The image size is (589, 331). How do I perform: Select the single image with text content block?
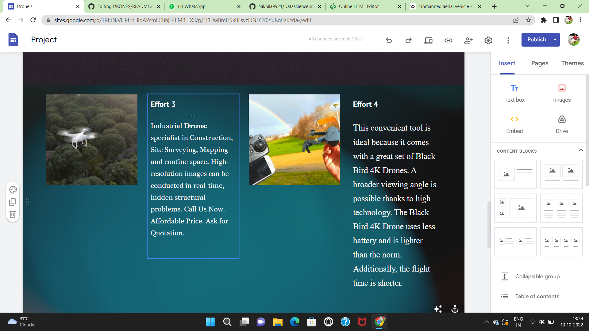click(515, 174)
